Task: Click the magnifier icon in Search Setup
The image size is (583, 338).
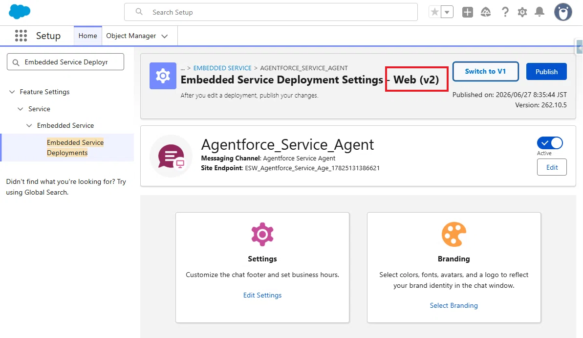Action: click(x=139, y=12)
